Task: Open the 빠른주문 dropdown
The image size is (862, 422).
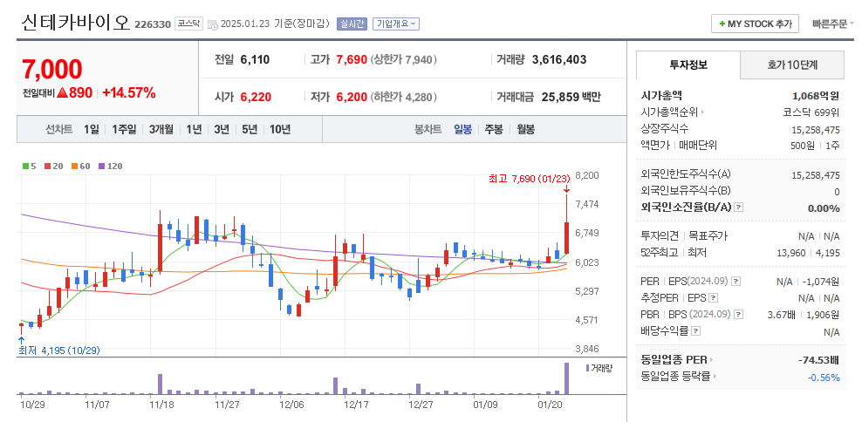Action: [833, 24]
